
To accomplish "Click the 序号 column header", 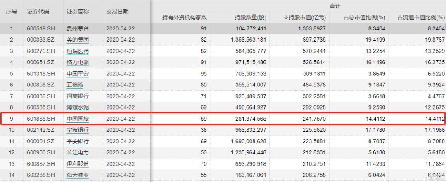I will point(12,12).
